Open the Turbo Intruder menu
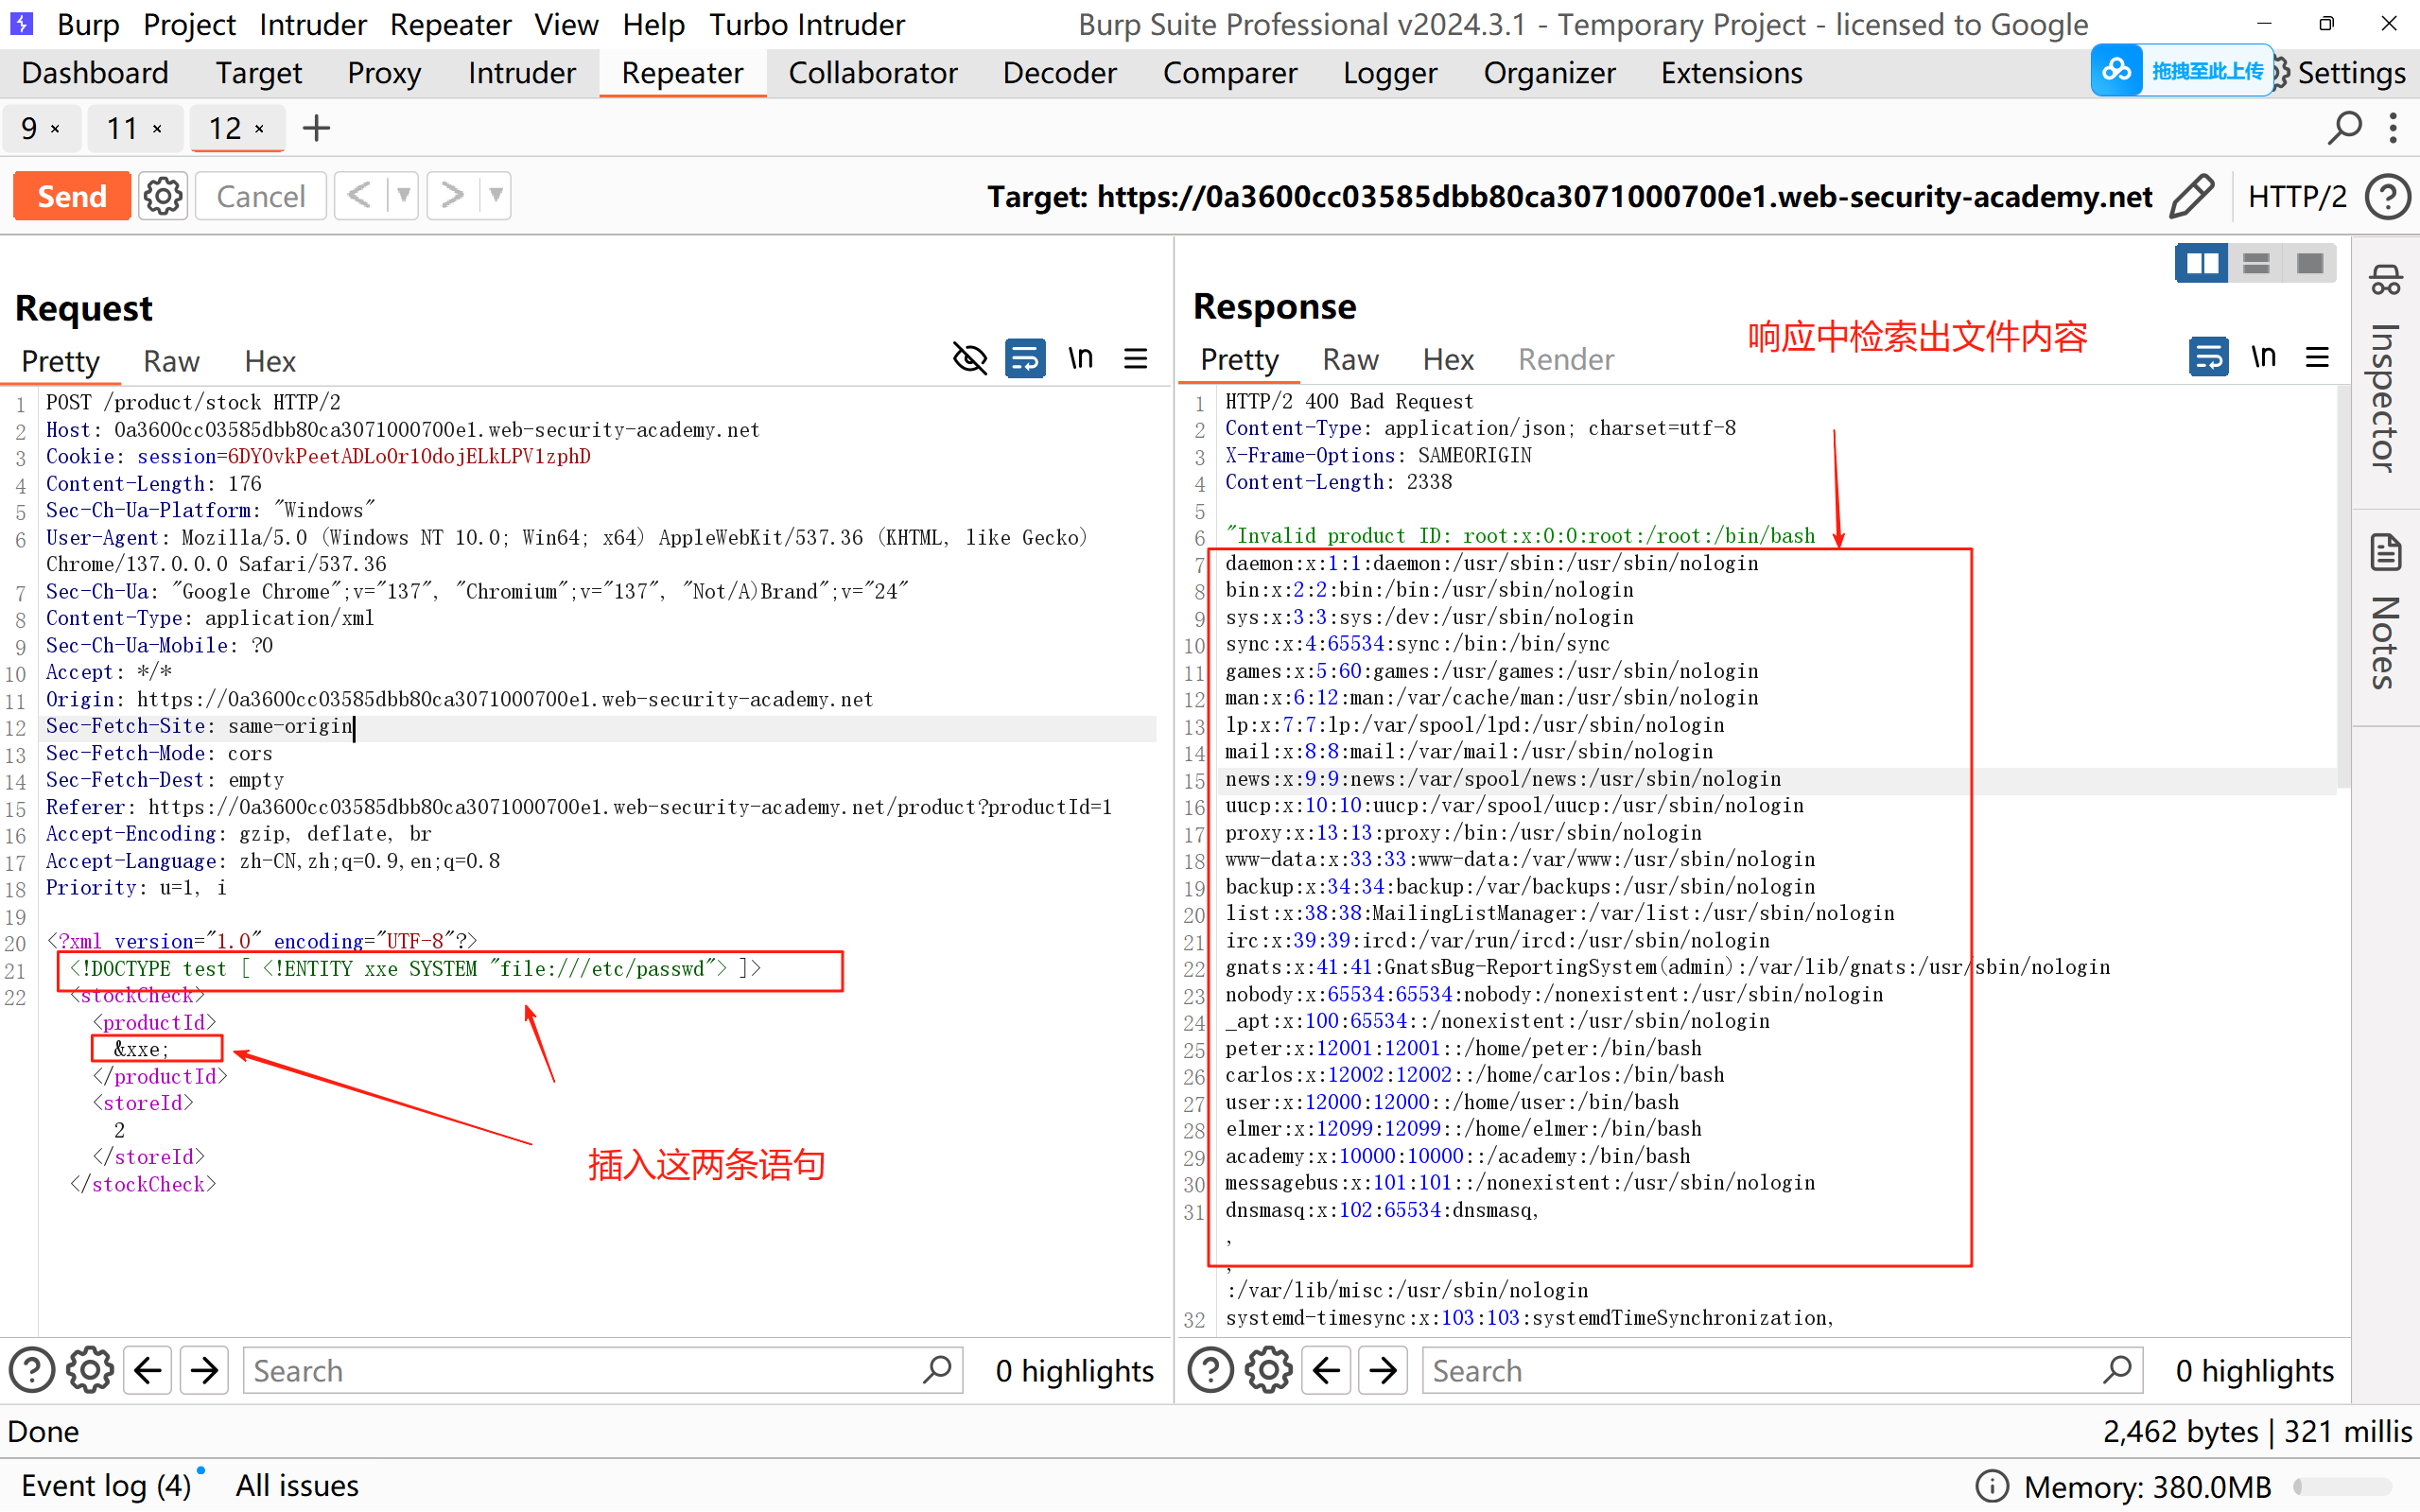Image resolution: width=2420 pixels, height=1512 pixels. 806,24
